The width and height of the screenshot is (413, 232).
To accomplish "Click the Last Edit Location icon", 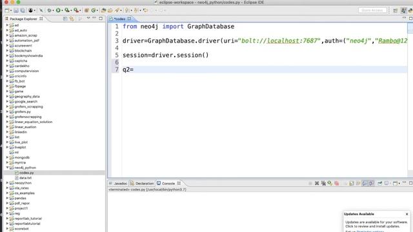I will tap(145, 10).
